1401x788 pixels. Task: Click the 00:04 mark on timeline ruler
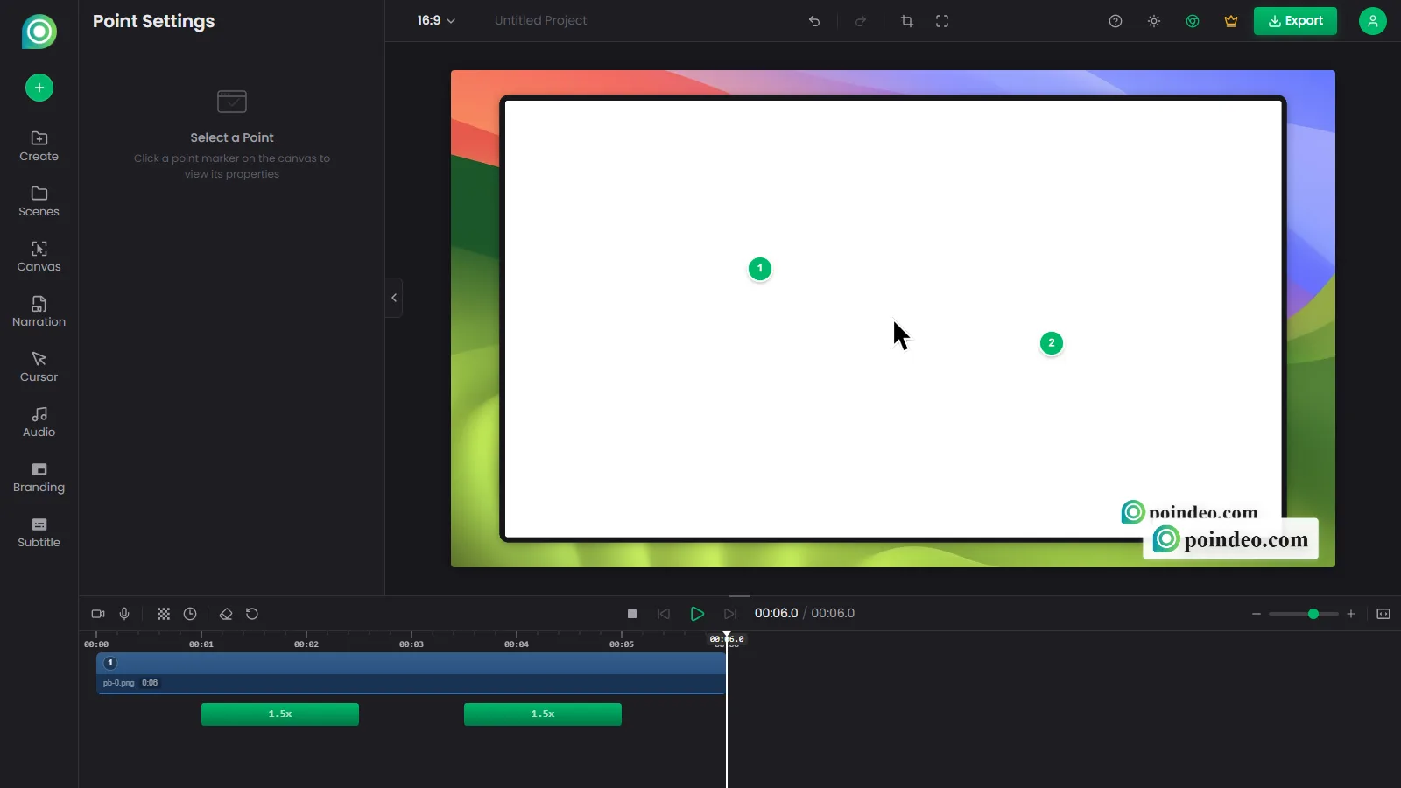point(517,644)
